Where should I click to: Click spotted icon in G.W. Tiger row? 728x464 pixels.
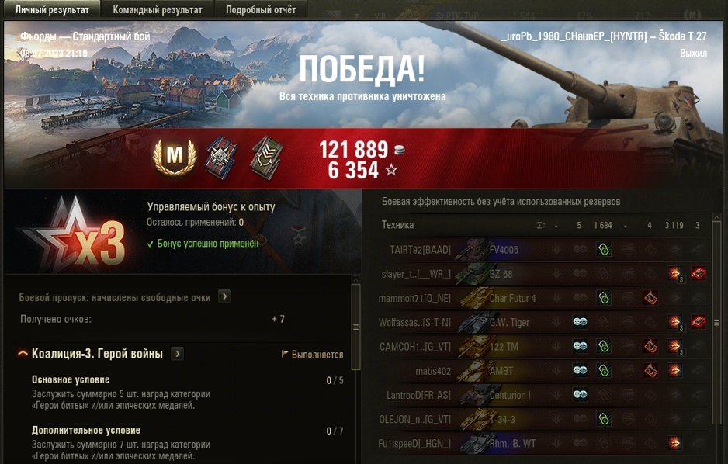580,322
